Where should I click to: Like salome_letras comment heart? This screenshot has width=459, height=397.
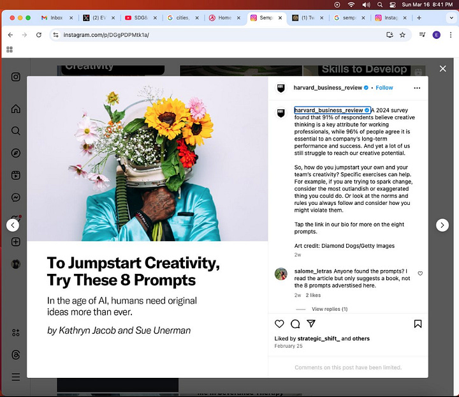pos(420,273)
